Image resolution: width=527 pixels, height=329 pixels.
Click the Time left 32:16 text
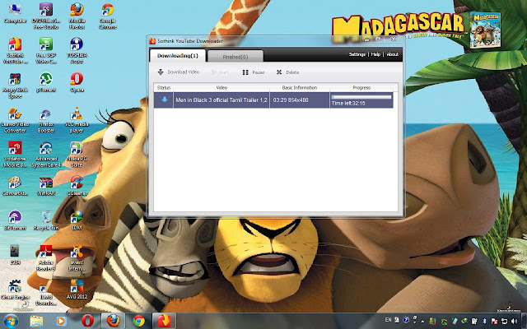(348, 104)
